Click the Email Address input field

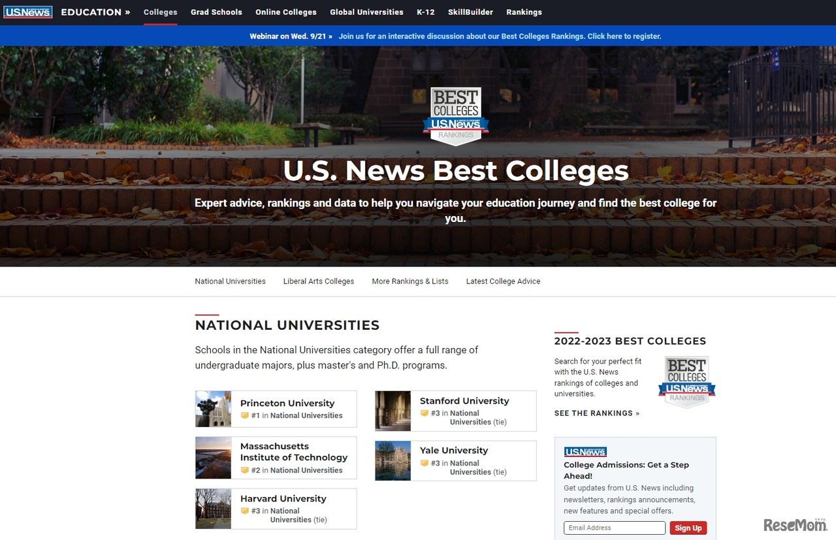[x=614, y=528]
